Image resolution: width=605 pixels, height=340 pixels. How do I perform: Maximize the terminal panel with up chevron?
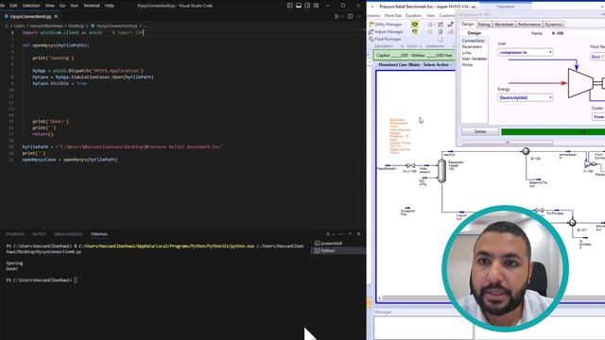pyautogui.click(x=350, y=234)
